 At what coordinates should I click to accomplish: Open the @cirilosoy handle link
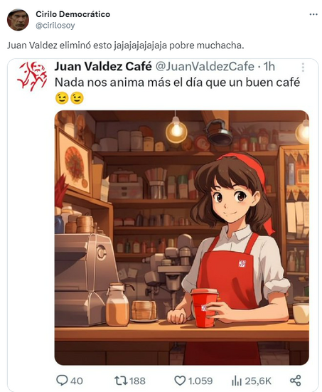point(55,26)
